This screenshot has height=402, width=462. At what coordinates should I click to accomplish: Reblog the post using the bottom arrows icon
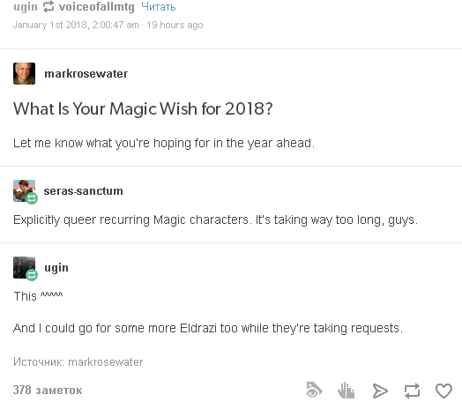pyautogui.click(x=412, y=391)
